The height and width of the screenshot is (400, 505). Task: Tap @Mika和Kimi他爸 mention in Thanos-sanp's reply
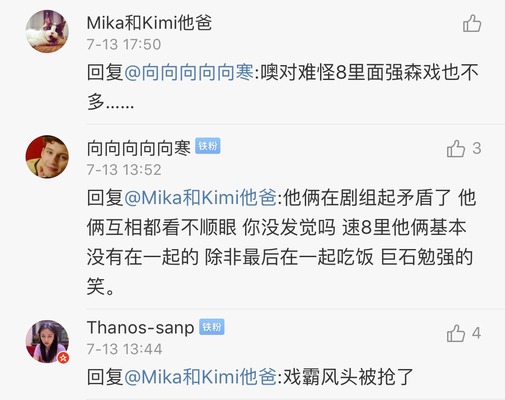[x=200, y=377]
